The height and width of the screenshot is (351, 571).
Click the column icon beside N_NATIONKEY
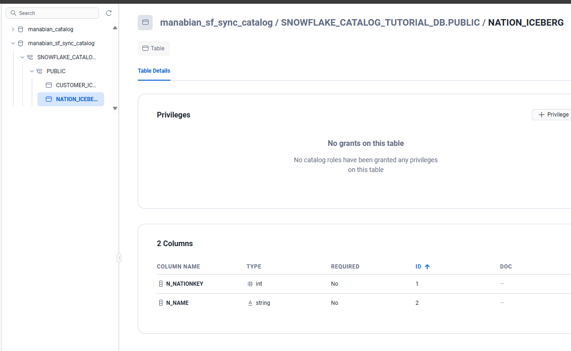161,284
